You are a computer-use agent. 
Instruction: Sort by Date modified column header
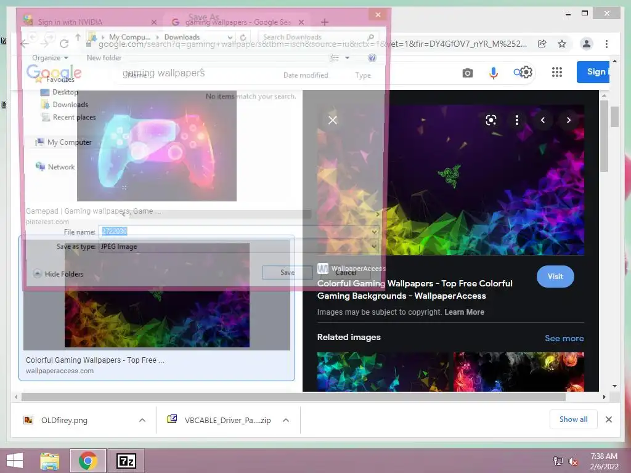(306, 75)
